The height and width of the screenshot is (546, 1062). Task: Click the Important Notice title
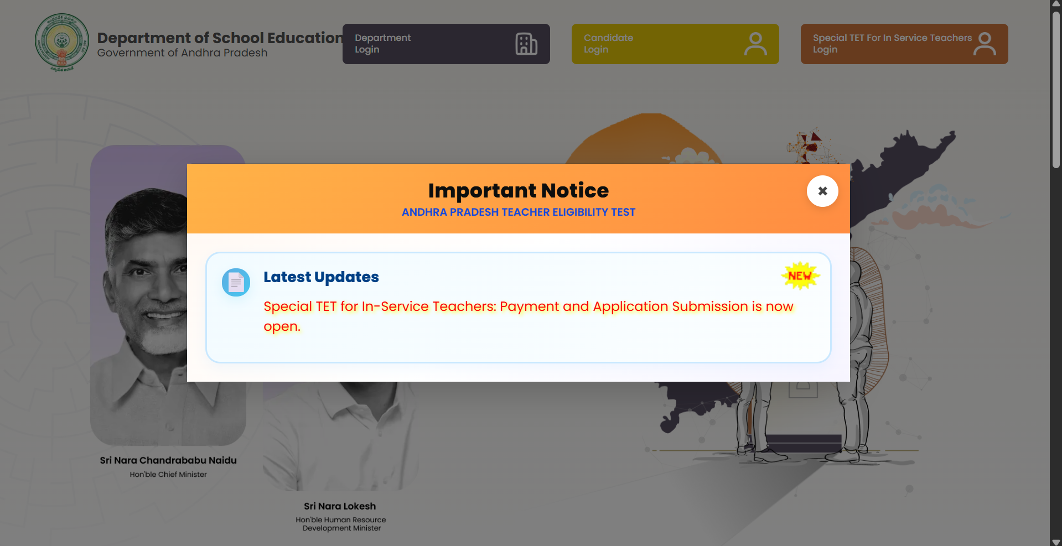519,190
